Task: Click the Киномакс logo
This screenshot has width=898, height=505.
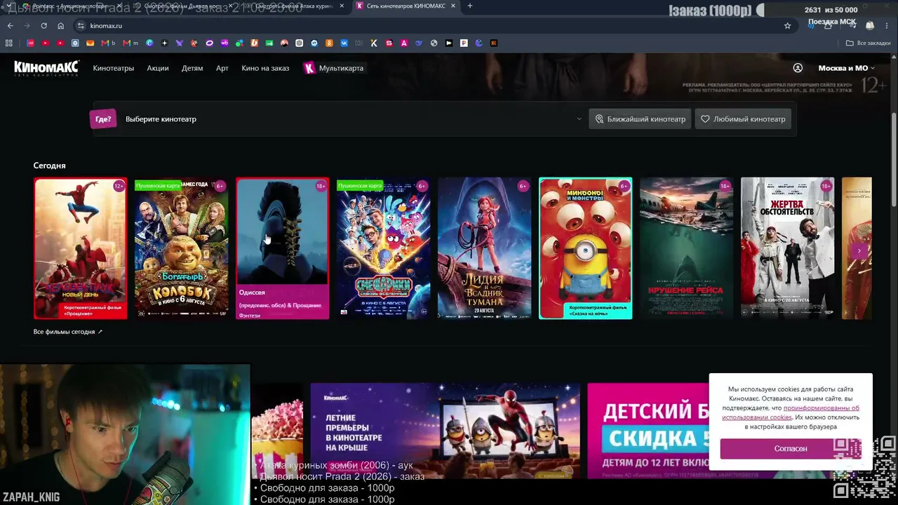Action: pos(47,68)
